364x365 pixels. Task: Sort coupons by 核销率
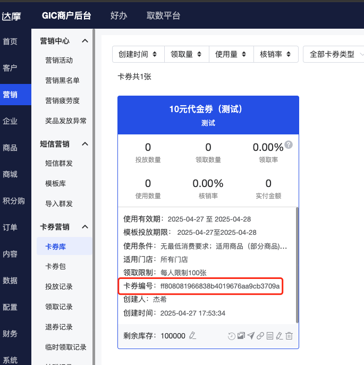(275, 54)
